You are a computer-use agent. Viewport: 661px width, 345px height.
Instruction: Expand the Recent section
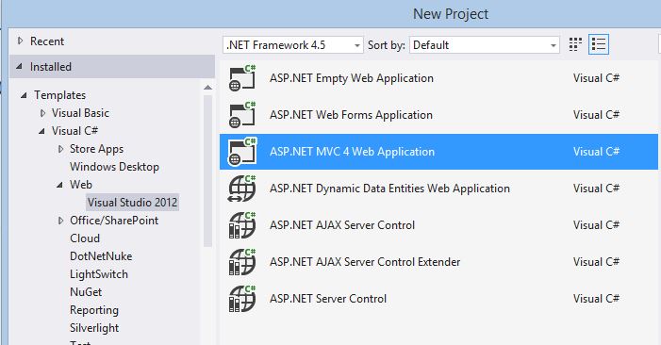tap(20, 41)
